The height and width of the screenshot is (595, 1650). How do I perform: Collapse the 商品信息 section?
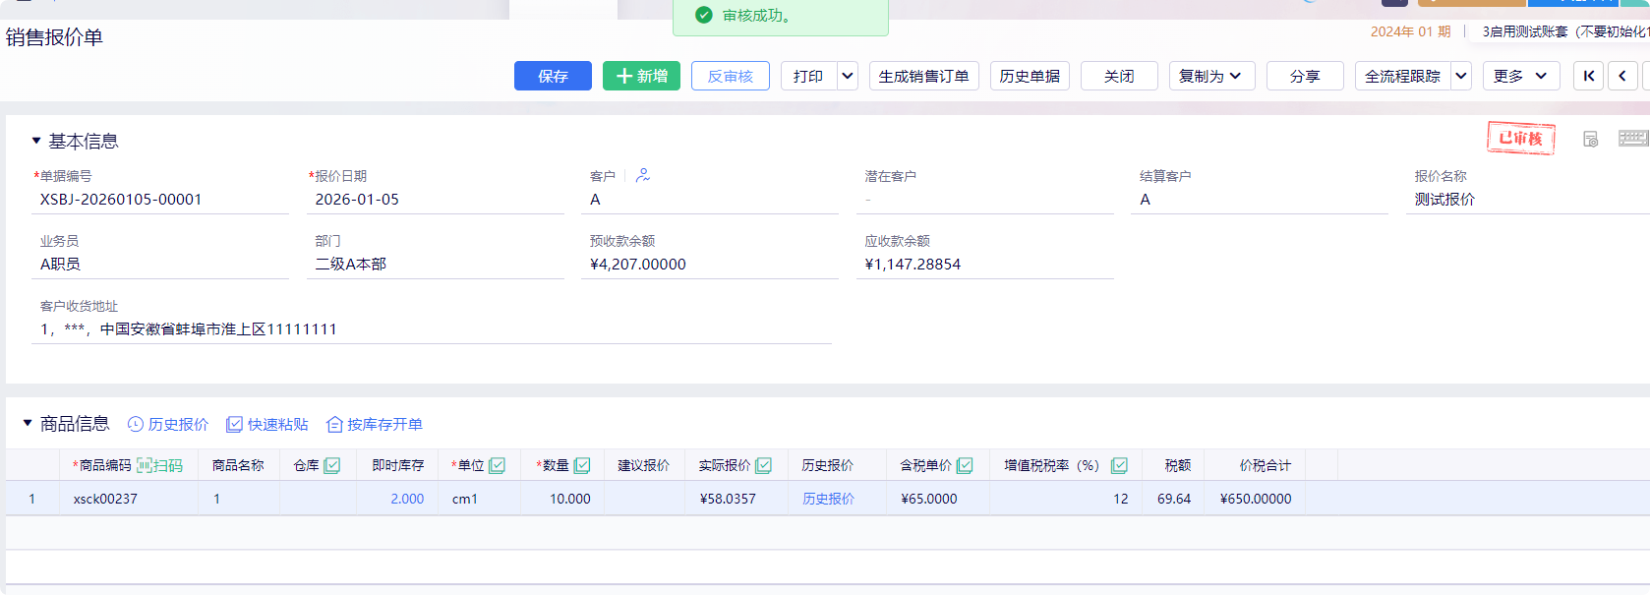(28, 423)
